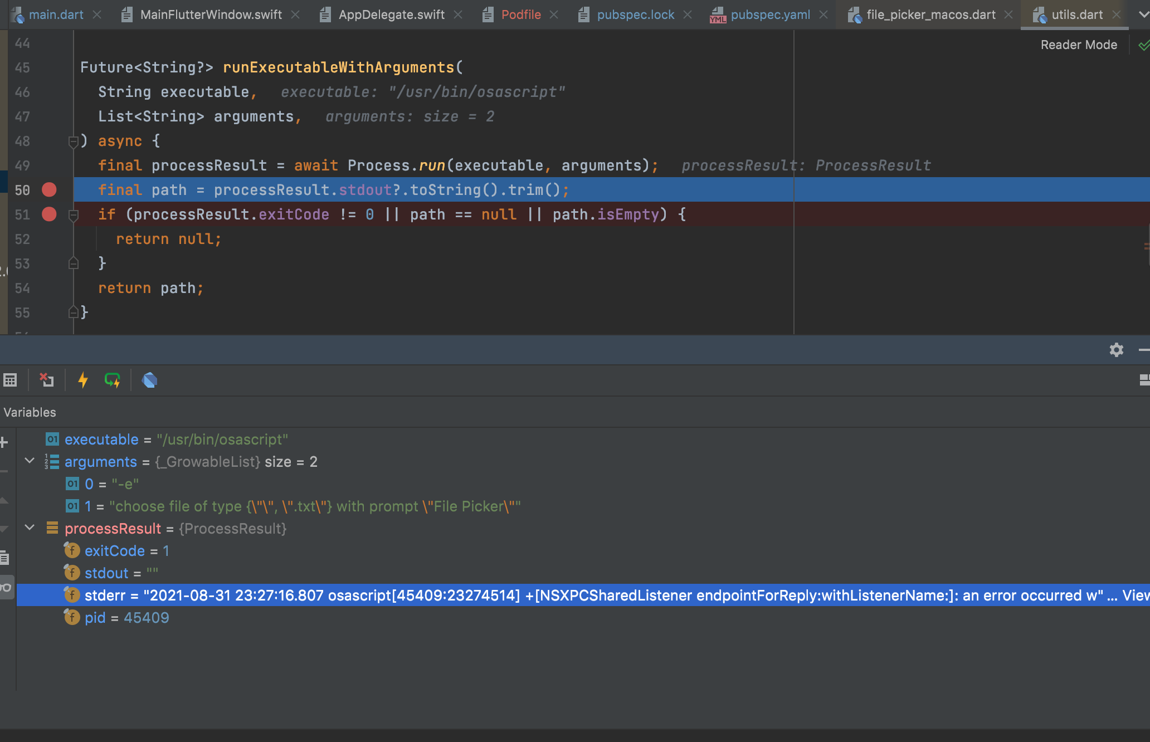The image size is (1150, 742).
Task: Select the stdout variable row
Action: [x=107, y=573]
